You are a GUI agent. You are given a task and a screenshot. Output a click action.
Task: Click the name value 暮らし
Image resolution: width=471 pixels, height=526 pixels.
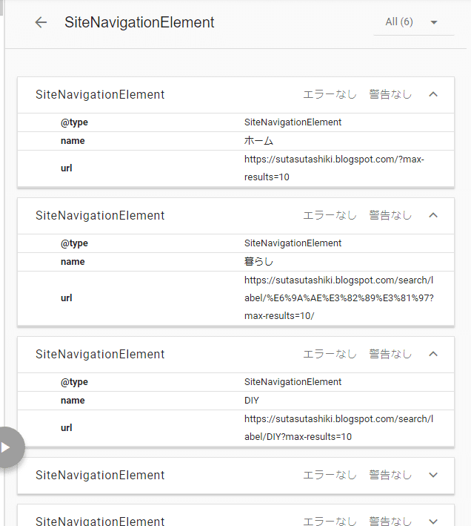tap(258, 261)
